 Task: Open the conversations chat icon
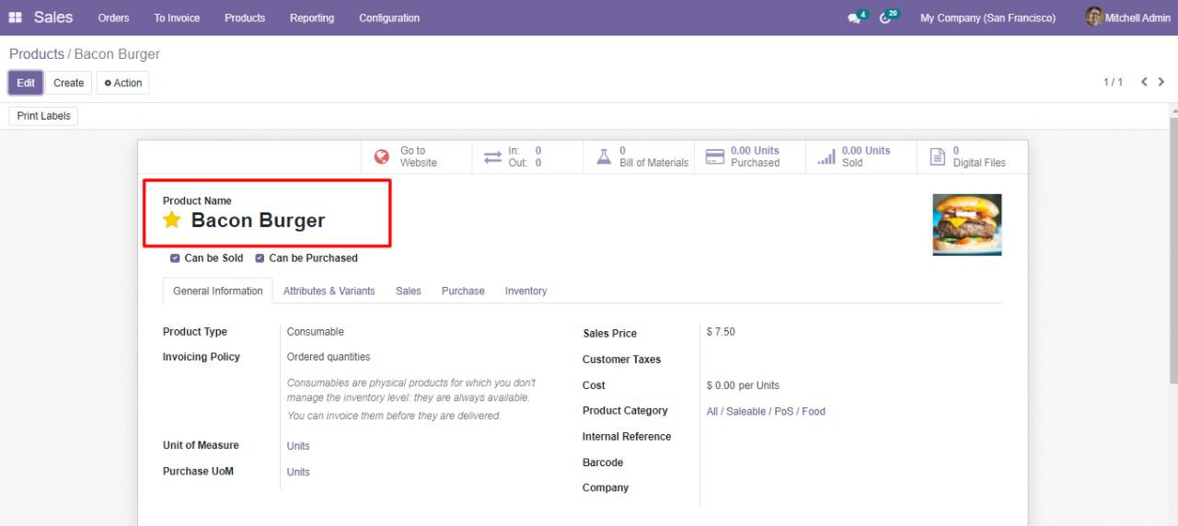tap(854, 18)
